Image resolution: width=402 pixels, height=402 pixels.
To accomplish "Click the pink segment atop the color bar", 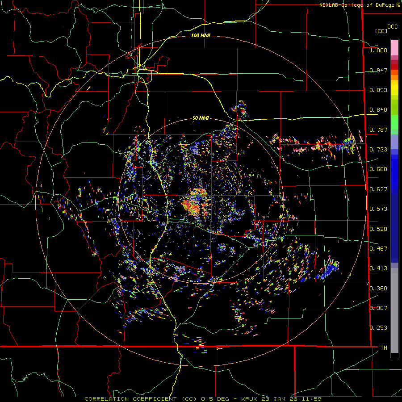I will [394, 47].
